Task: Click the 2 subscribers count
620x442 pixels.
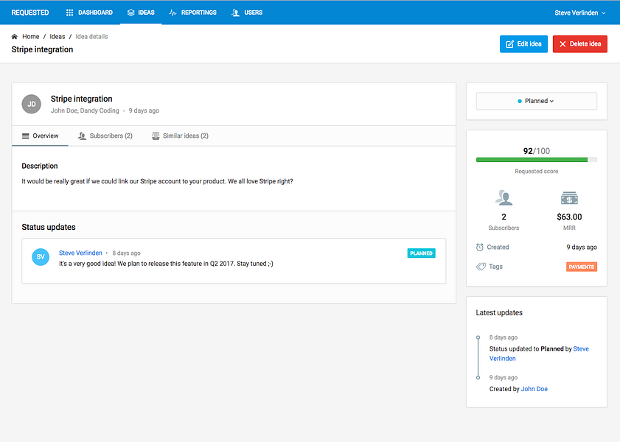Action: coord(504,217)
